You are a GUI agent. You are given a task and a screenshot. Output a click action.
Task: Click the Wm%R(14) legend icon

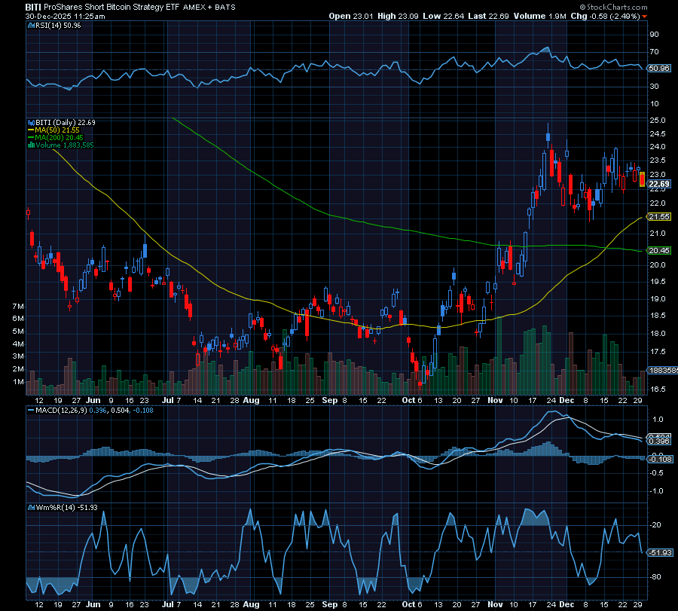click(x=31, y=508)
